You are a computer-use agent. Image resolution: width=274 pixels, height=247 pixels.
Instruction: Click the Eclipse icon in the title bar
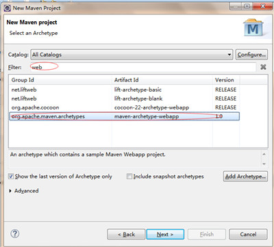point(8,8)
